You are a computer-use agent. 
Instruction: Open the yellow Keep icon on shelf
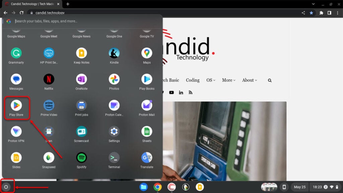[x=200, y=187]
